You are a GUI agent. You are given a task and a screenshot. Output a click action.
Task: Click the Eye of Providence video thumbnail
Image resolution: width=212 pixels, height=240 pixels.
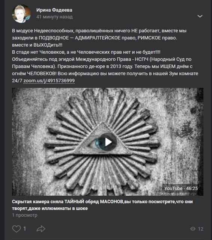coord(108,142)
